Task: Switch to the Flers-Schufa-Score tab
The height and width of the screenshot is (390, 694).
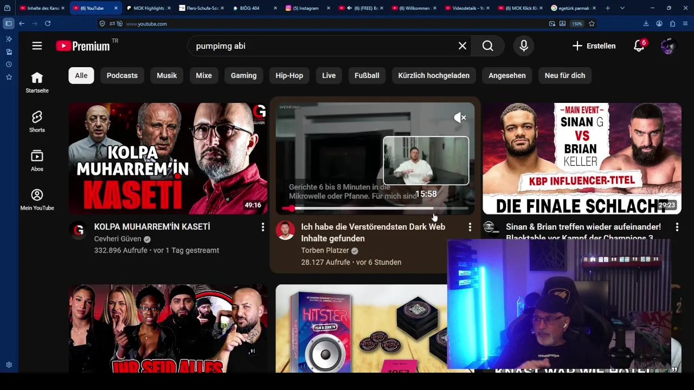Action: 201,8
